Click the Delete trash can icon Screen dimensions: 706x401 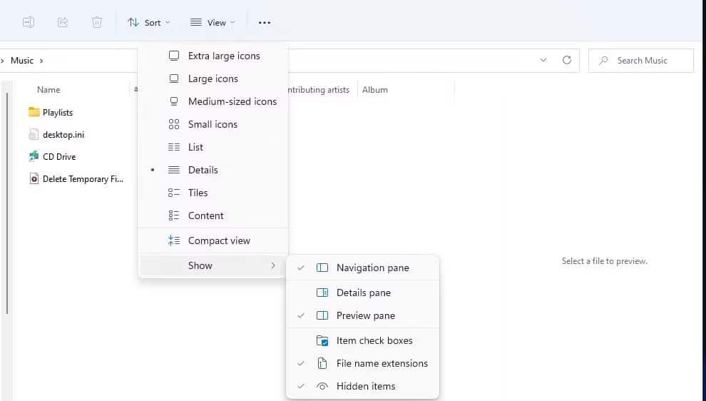(x=97, y=22)
